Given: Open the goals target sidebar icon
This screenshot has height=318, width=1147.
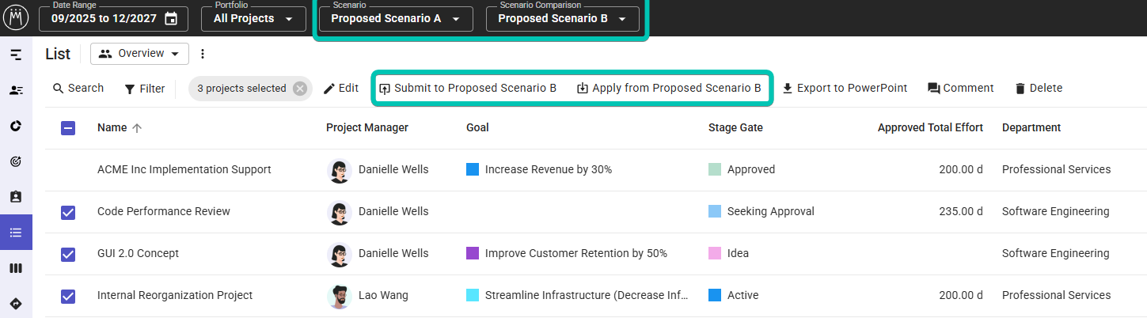Looking at the screenshot, I should pyautogui.click(x=16, y=161).
